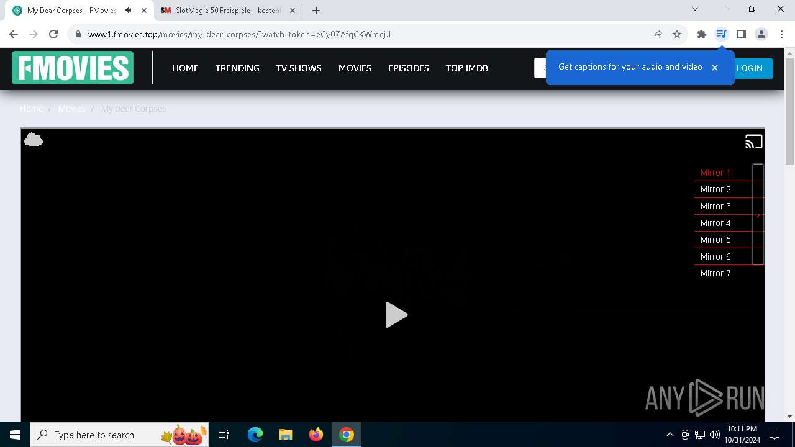Click the taskbar search box
The width and height of the screenshot is (795, 447).
[120, 435]
